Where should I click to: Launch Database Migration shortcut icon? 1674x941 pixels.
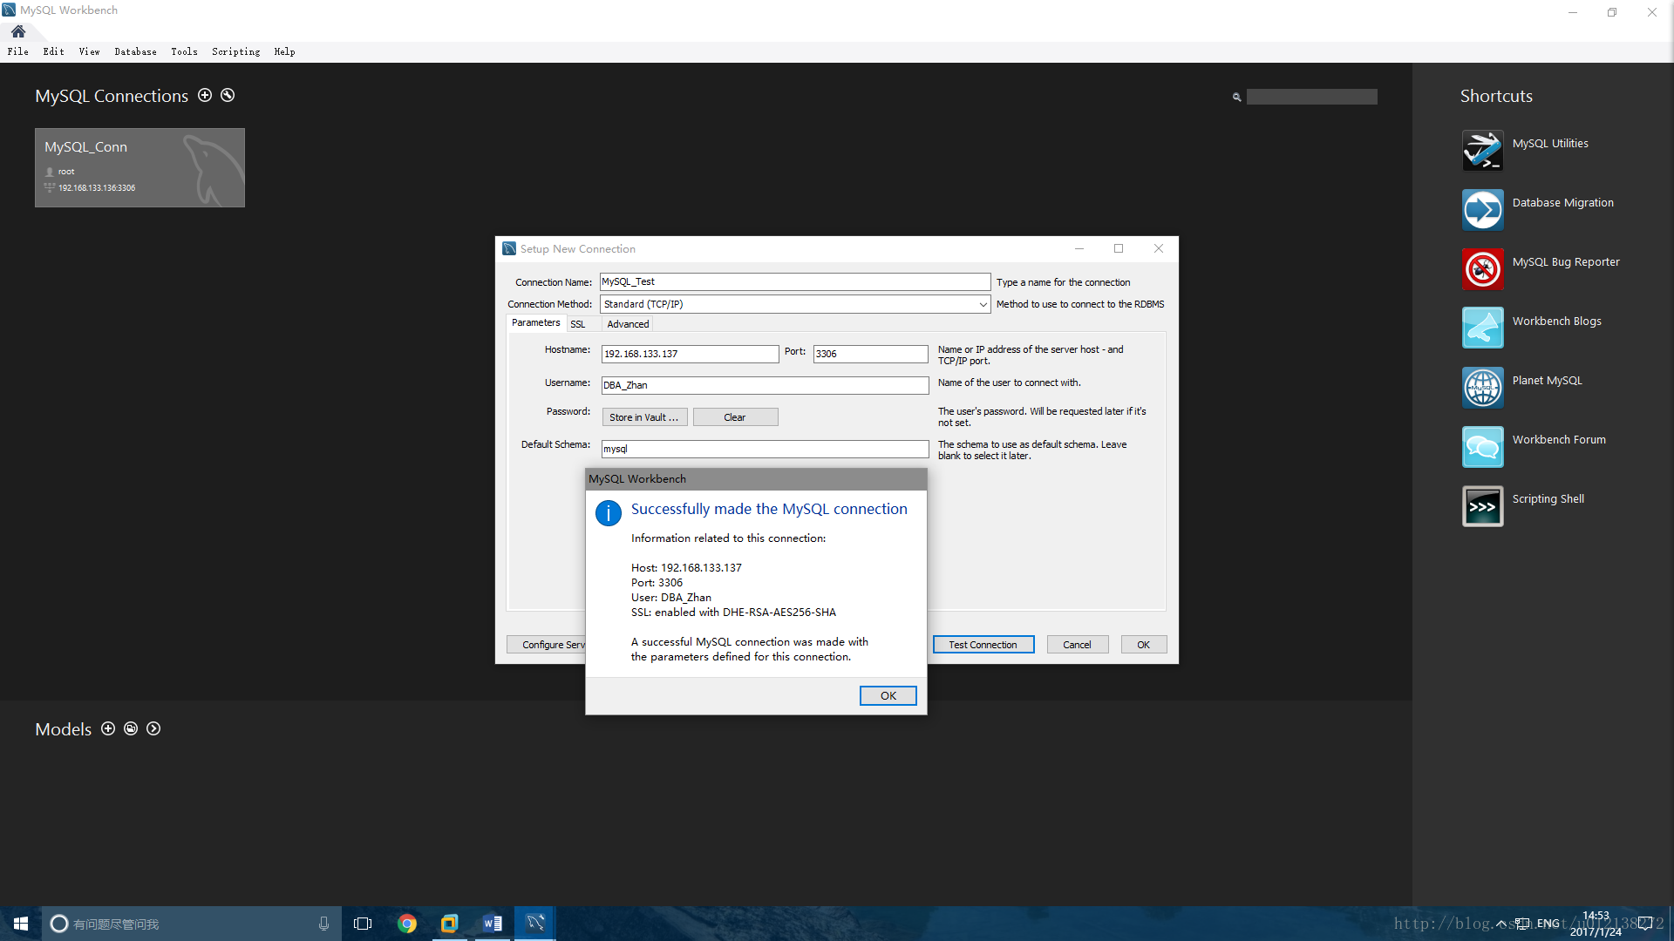[x=1482, y=209]
